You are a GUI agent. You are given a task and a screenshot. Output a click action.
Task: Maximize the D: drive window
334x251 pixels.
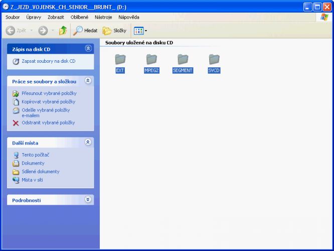(x=317, y=7)
